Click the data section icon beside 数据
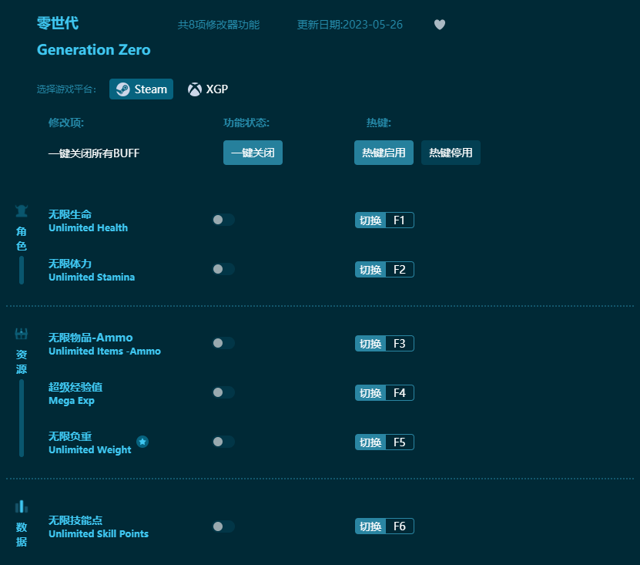The image size is (640, 565). [x=21, y=506]
